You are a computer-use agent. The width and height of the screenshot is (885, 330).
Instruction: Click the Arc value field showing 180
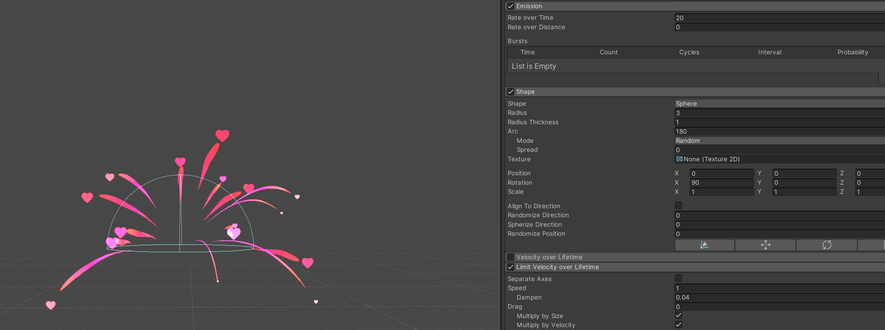pos(778,132)
